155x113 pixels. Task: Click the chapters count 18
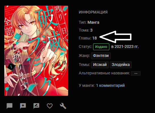coord(95,38)
